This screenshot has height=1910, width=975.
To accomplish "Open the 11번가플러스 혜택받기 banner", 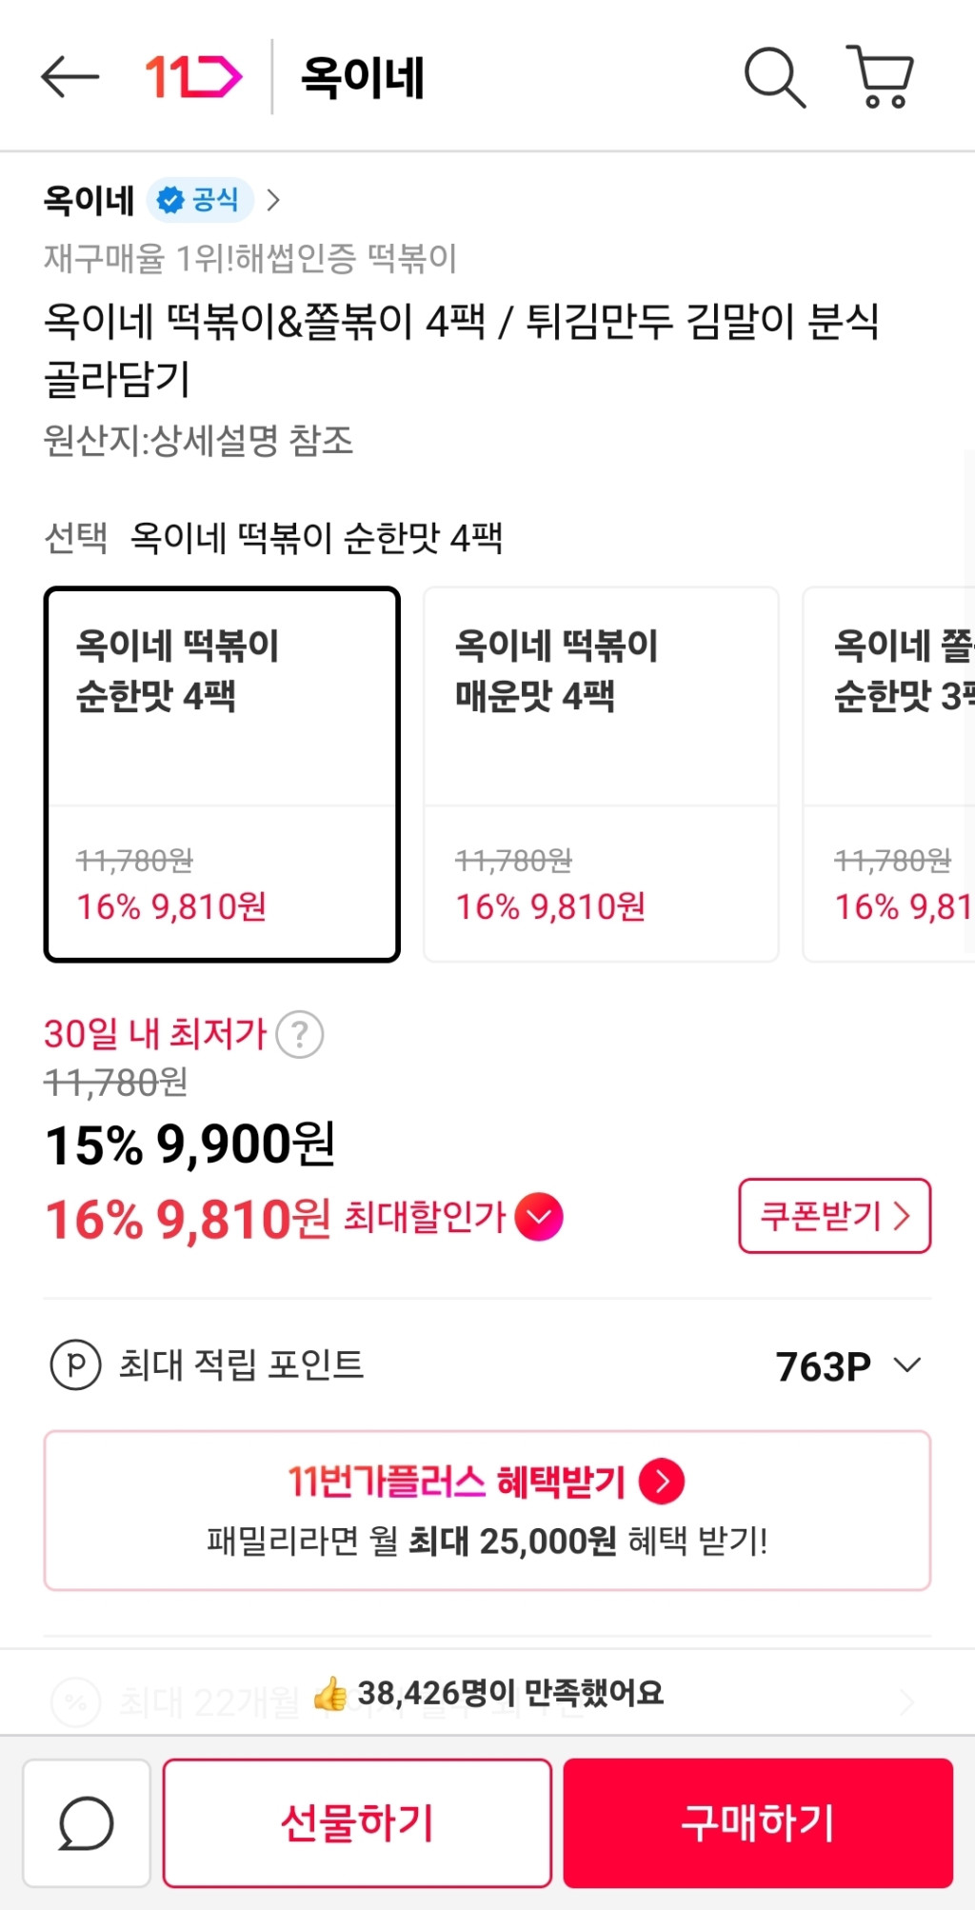I will pos(487,1510).
